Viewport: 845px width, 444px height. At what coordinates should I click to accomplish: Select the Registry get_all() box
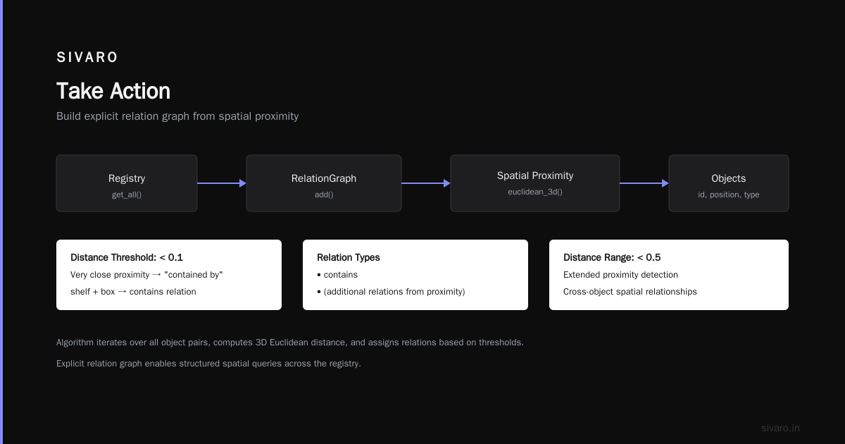pyautogui.click(x=127, y=183)
